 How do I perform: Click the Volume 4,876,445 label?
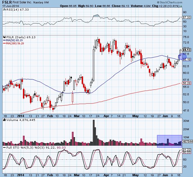21,120
